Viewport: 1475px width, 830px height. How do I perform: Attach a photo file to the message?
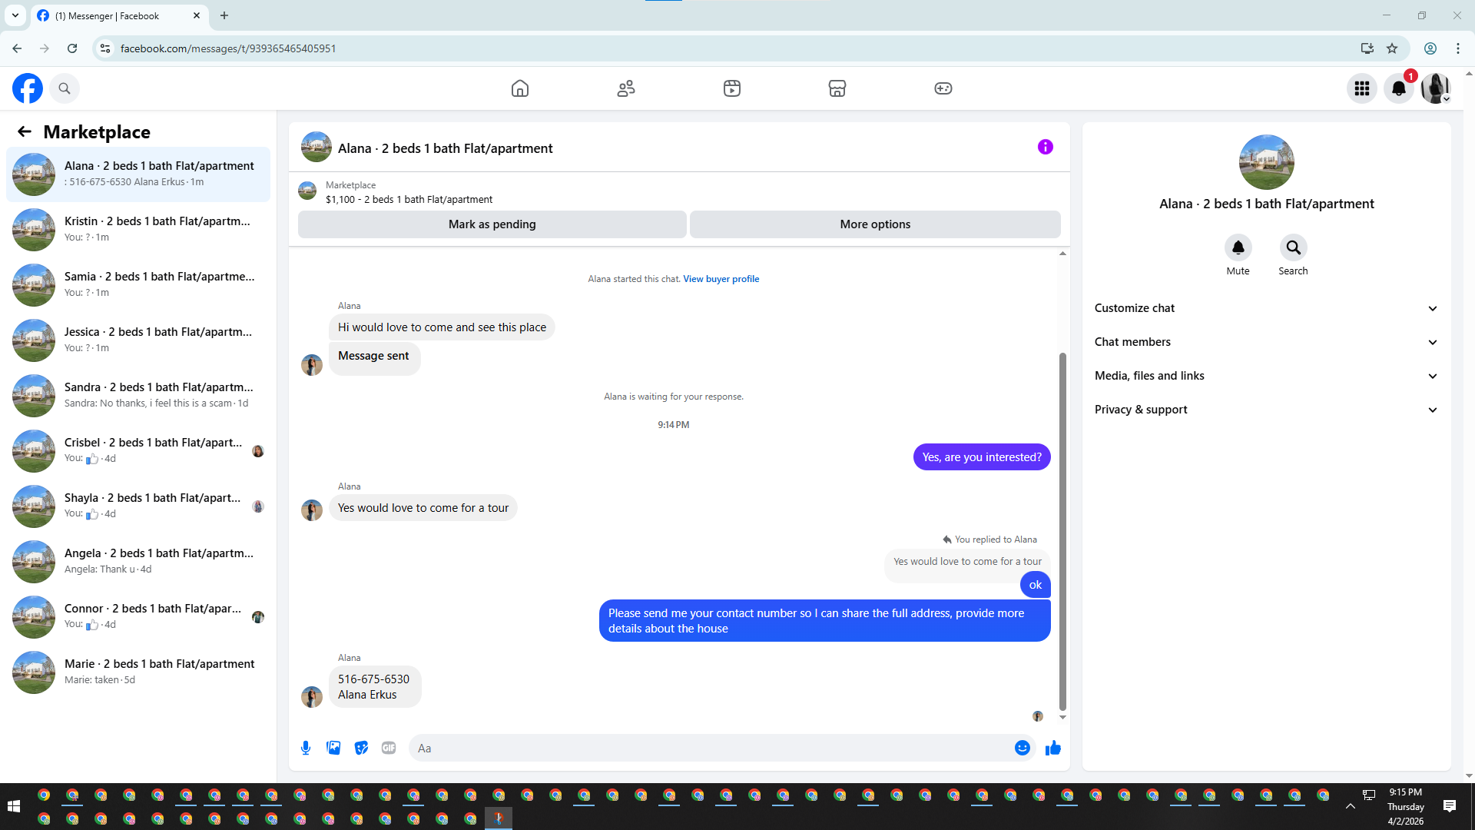click(x=333, y=748)
